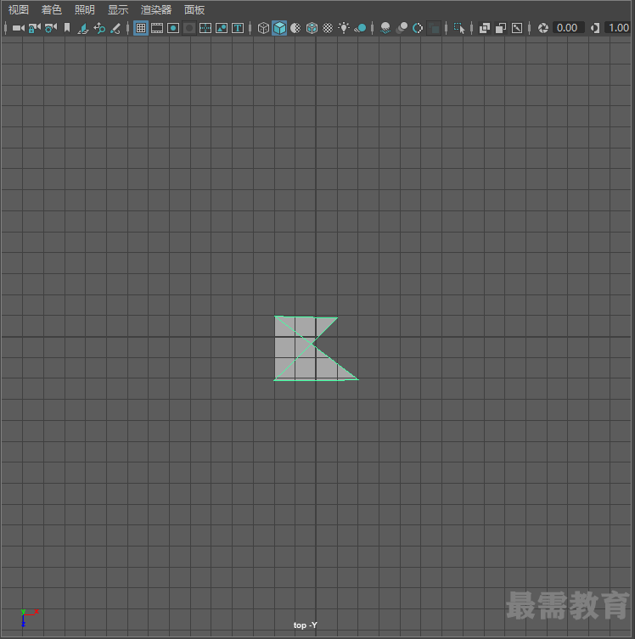
Task: Toggle the Motion Blur icon
Action: (402, 28)
